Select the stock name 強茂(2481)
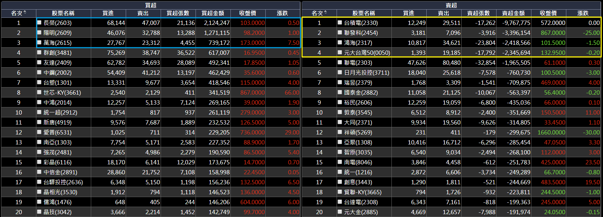This screenshot has width=603, height=217. click(57, 152)
